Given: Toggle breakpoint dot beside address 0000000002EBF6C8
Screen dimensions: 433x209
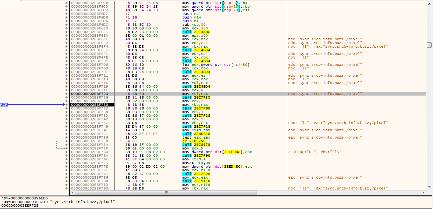Looking at the screenshot, I should click(67, 3).
